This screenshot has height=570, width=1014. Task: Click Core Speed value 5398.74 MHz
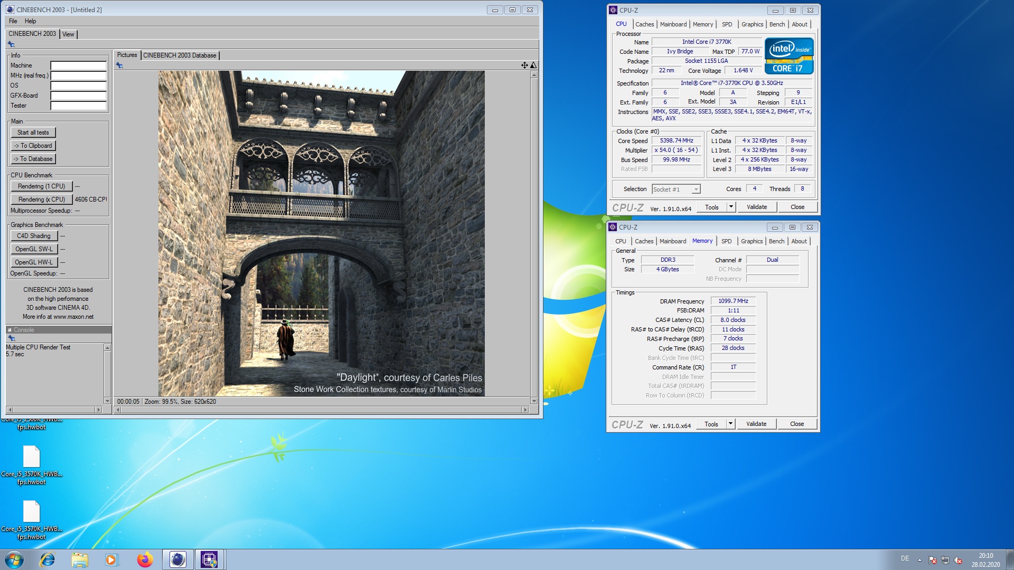677,140
